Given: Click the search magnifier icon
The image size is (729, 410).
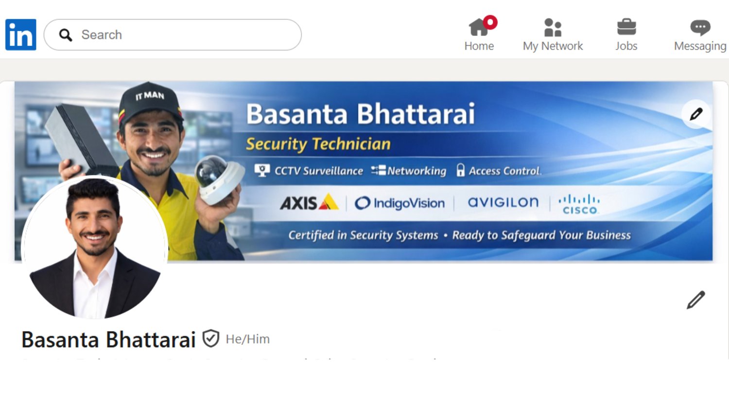Looking at the screenshot, I should [66, 35].
